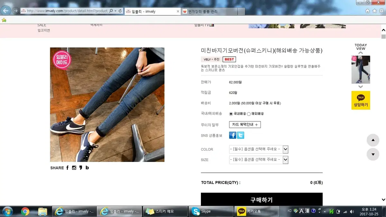Click the round scroll-to-bottom arrow button
Screen dimensions: 386x217
[373, 155]
